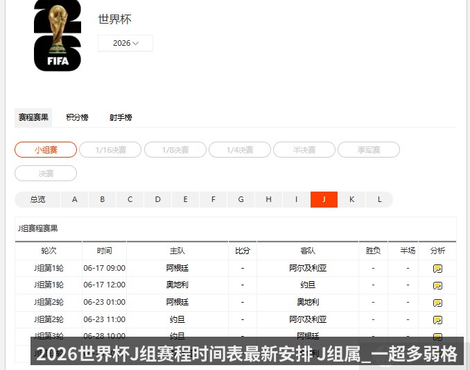Open the 总览 group overview tab
Screen dimensions: 470x370
[x=37, y=199]
